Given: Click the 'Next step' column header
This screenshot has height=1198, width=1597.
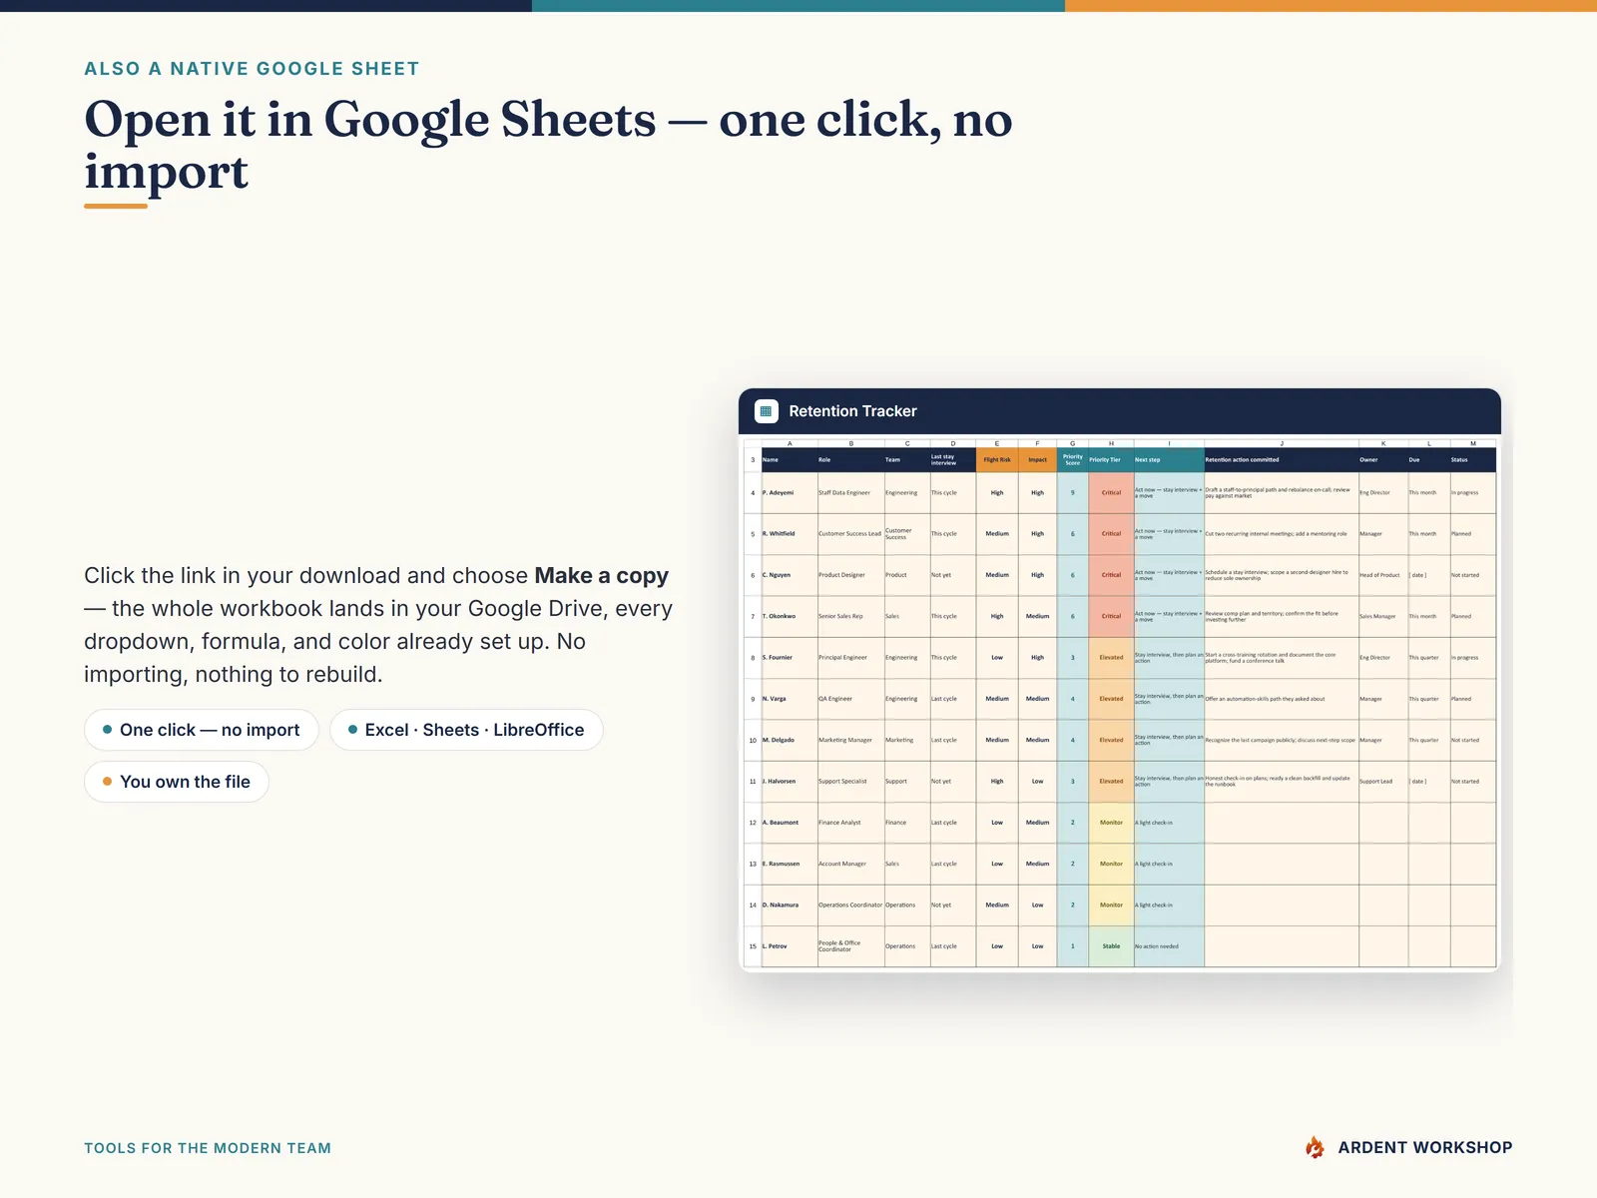Looking at the screenshot, I should 1169,460.
